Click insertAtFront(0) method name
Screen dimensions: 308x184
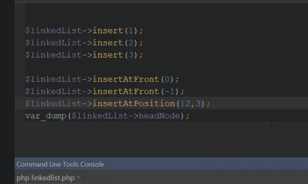pos(126,79)
